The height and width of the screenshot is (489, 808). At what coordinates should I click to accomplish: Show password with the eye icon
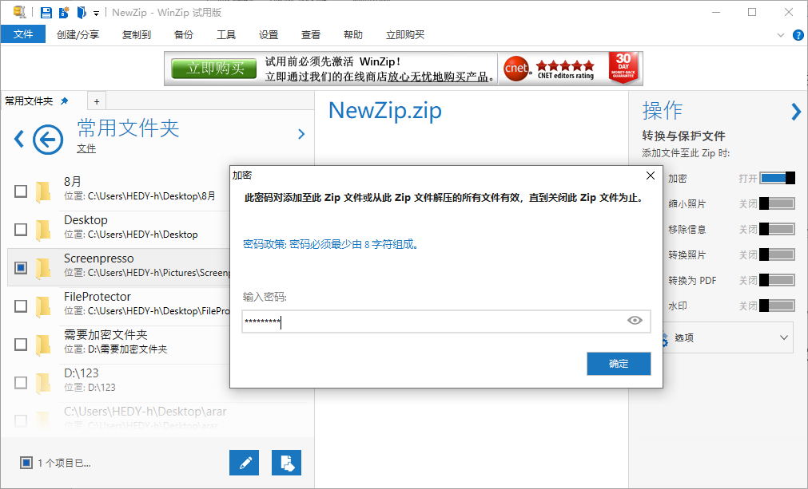coord(635,321)
